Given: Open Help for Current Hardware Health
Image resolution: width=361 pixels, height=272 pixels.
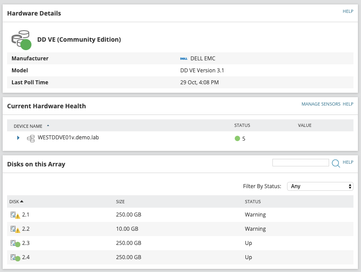Looking at the screenshot, I should point(348,104).
